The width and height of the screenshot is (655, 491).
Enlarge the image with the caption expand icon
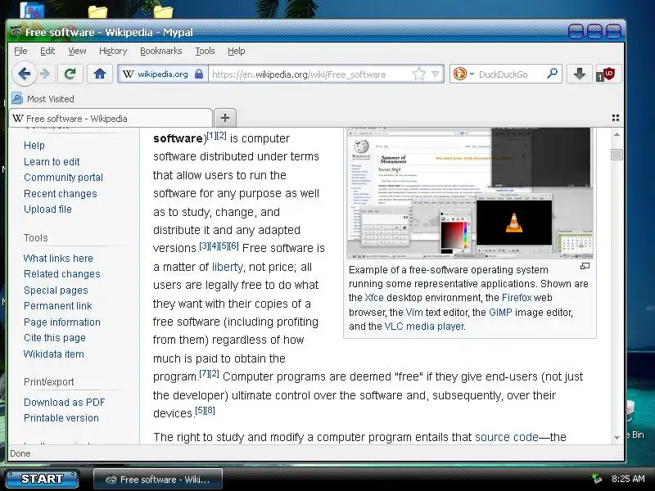pyautogui.click(x=585, y=266)
